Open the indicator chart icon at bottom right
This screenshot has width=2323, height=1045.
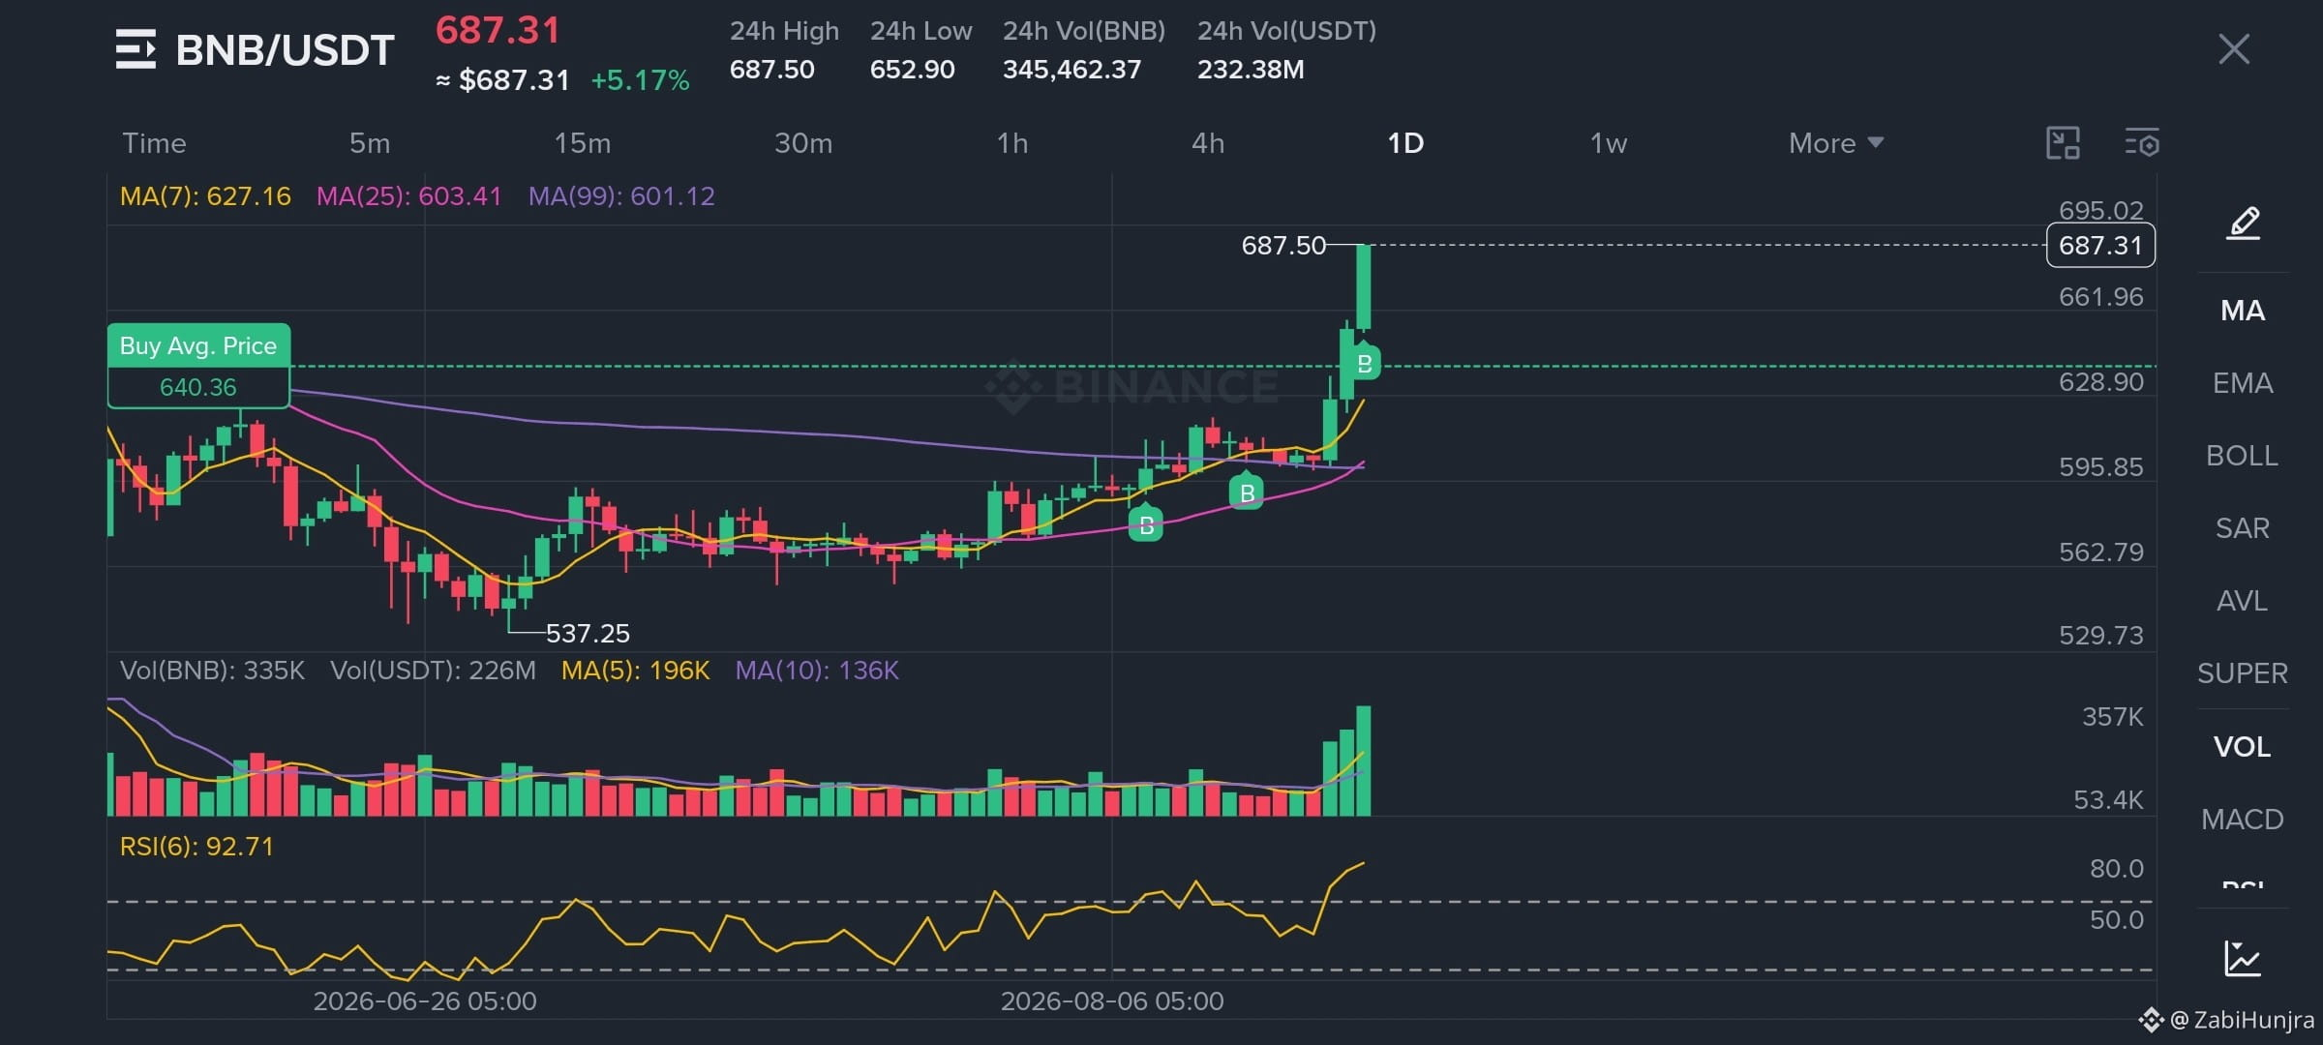pyautogui.click(x=2243, y=959)
